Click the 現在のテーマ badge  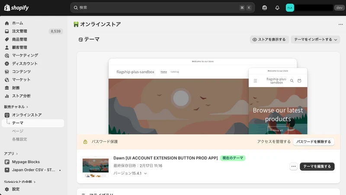[233, 158]
